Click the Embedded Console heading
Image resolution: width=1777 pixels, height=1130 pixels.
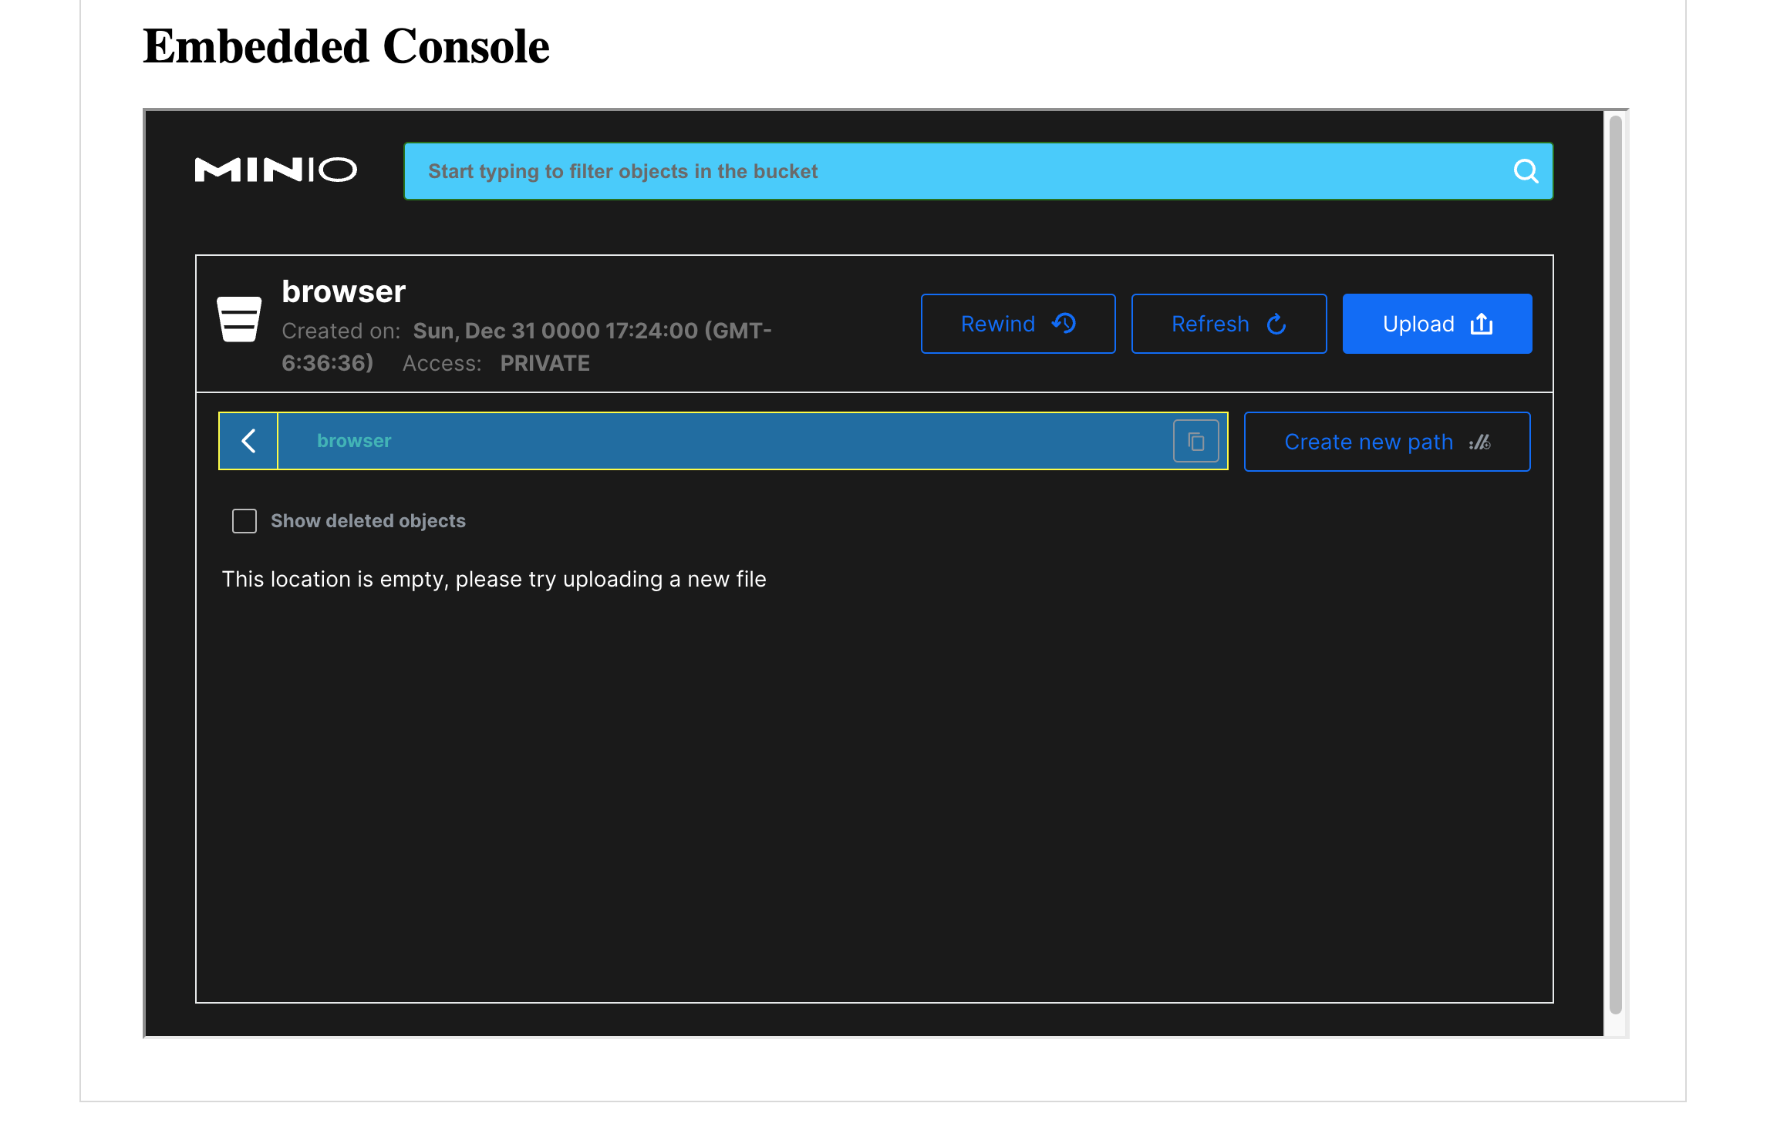[346, 46]
